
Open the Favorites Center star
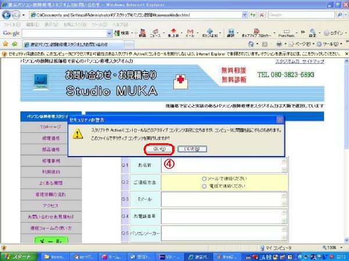click(5, 44)
